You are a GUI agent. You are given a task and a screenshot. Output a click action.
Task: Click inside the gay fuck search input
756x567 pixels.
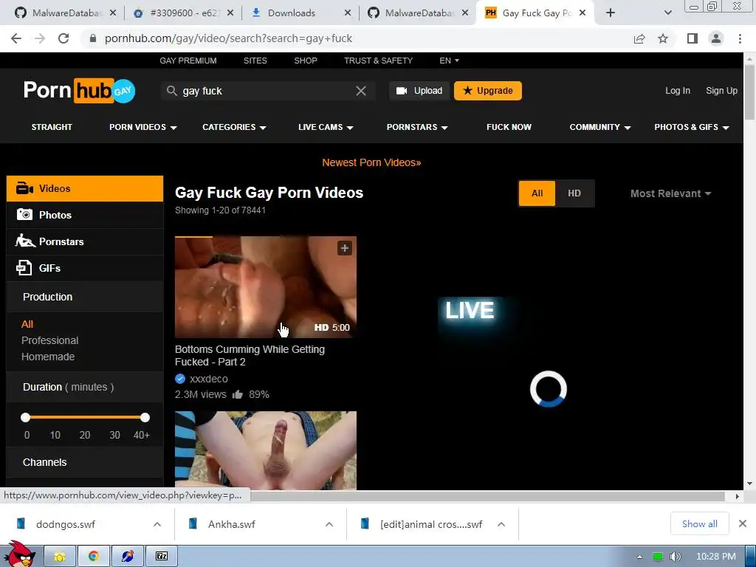267,91
